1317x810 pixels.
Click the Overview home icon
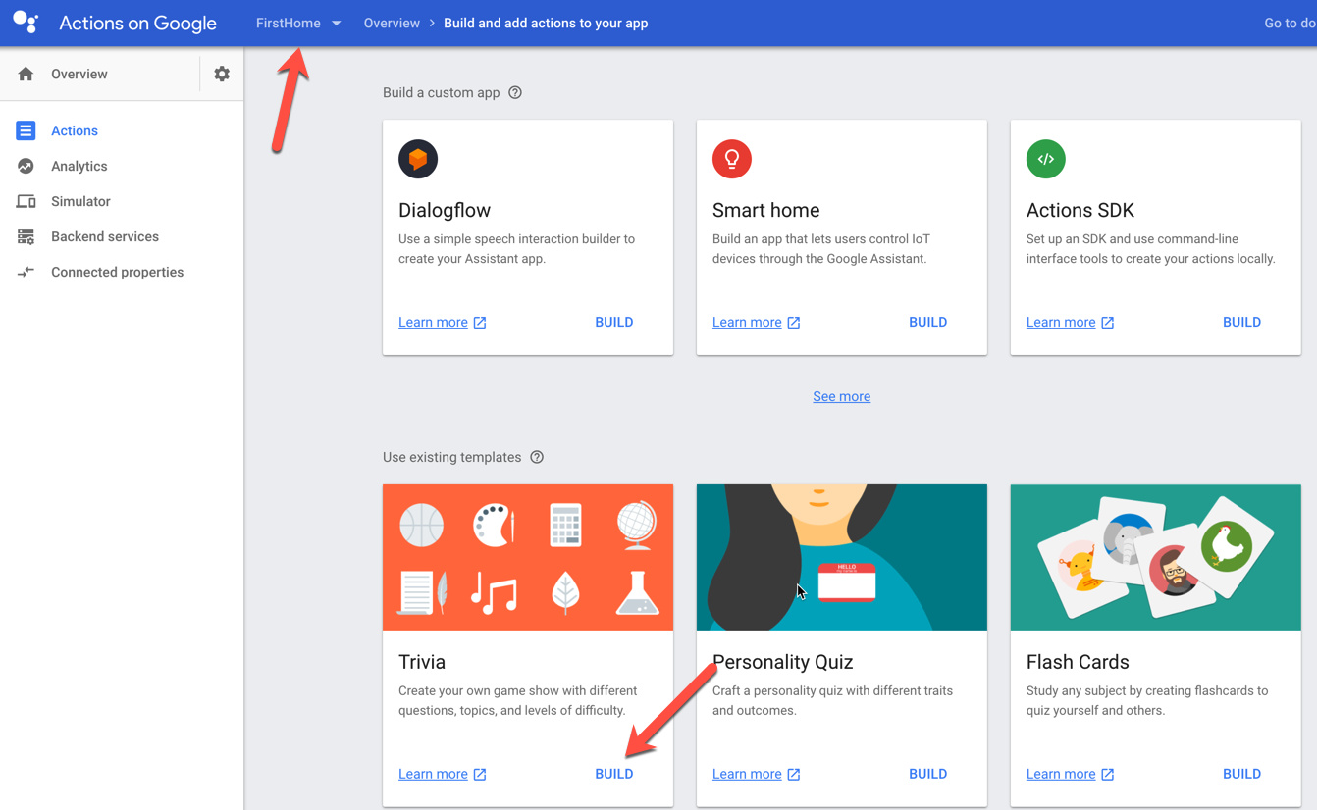click(26, 74)
